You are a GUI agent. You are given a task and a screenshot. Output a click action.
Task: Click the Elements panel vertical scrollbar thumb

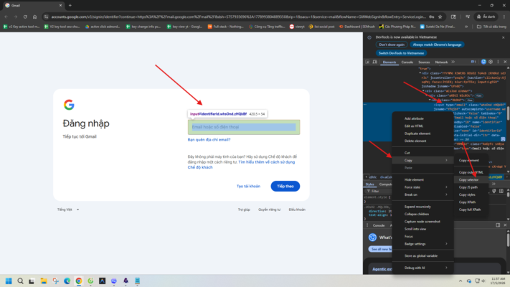(508, 113)
